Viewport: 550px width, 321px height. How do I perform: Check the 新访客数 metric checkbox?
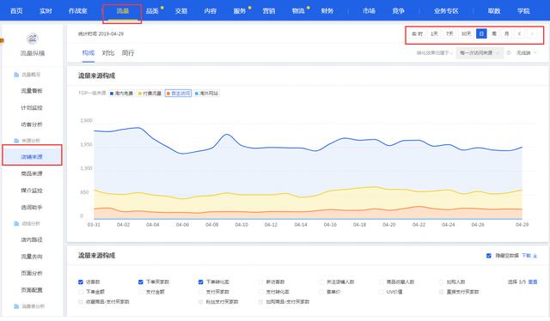[260, 282]
